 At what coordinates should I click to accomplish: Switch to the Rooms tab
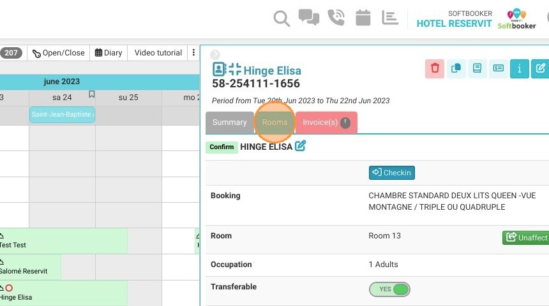[x=274, y=122]
